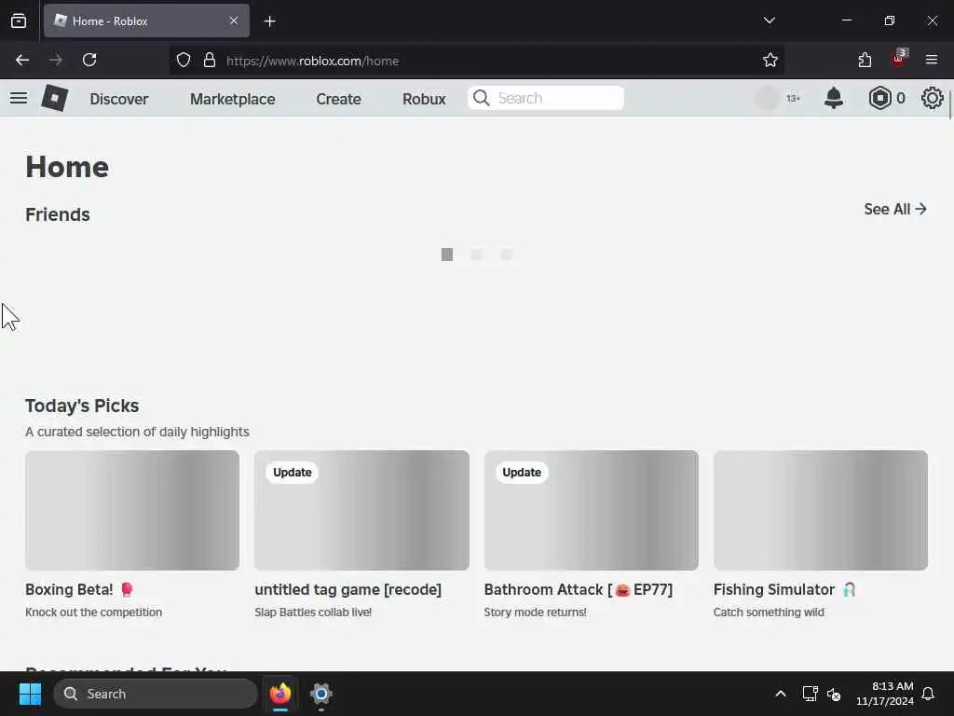The width and height of the screenshot is (954, 716).
Task: Click the Boxing Beta! thumbnail
Action: pos(132,510)
